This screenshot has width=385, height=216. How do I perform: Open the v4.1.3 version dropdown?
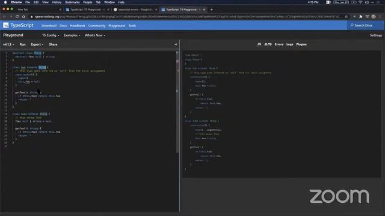(x=8, y=44)
